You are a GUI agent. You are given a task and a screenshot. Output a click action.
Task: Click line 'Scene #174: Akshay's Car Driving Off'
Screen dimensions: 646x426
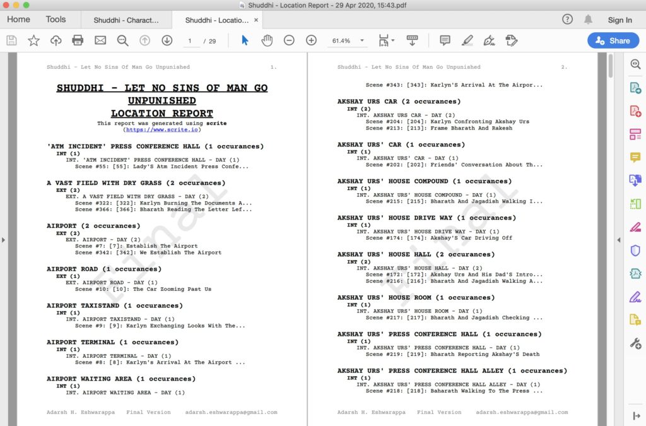tap(439, 238)
